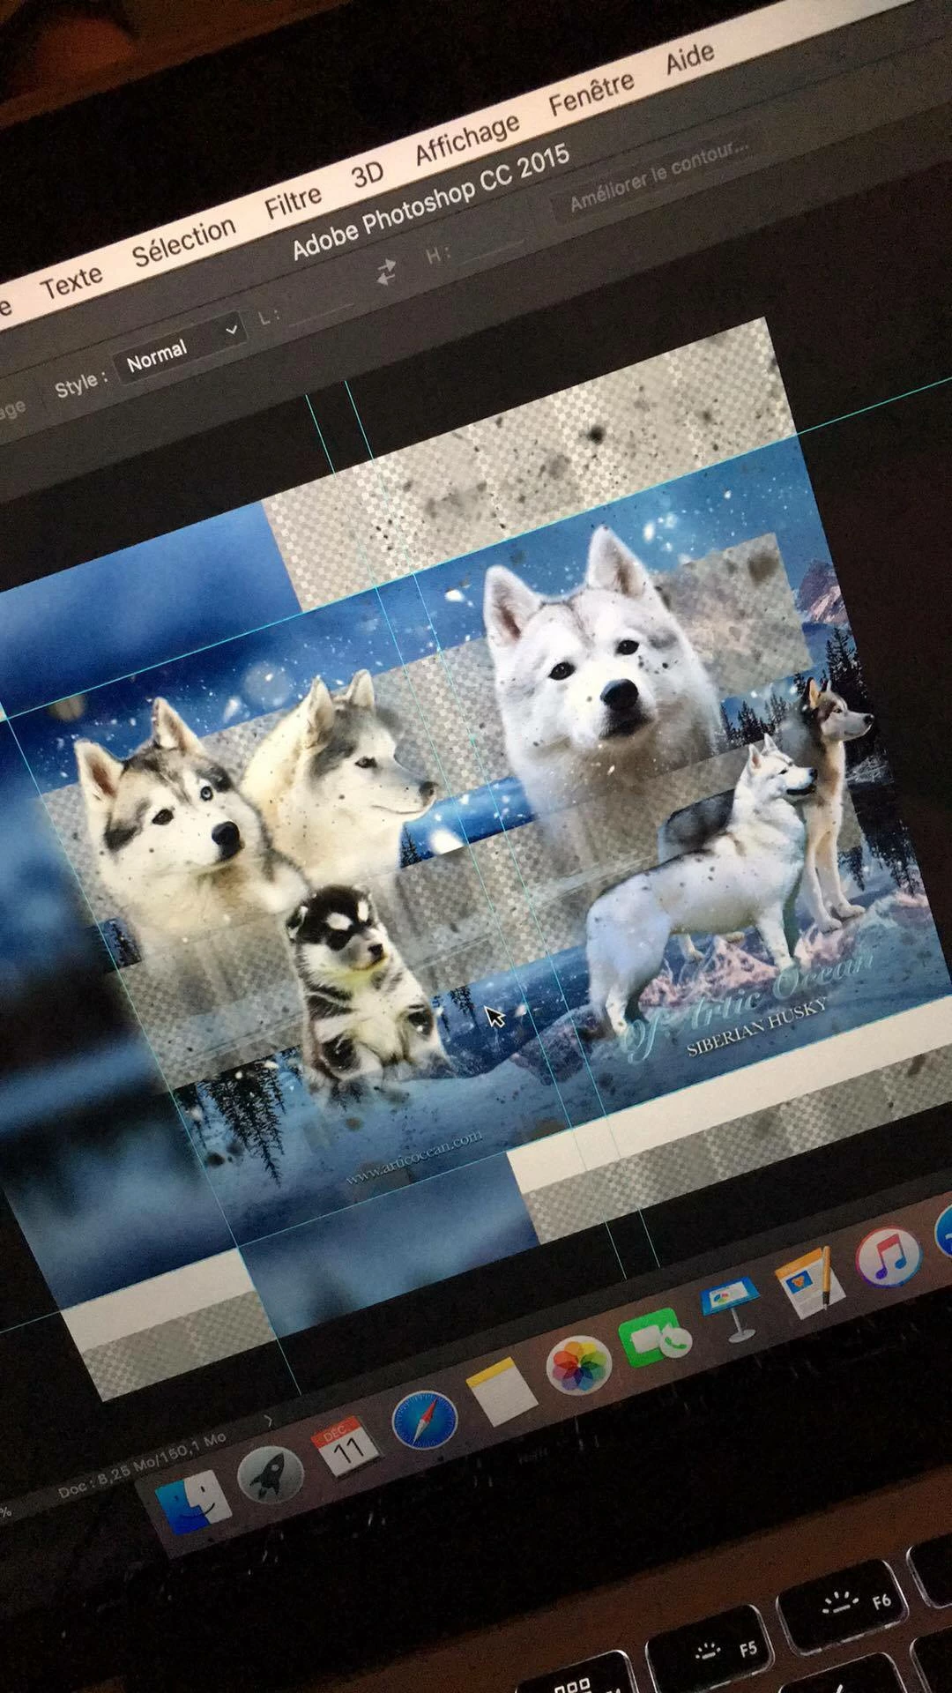Open the status bar info chevron menu
Screen dimensions: 952x1693
pos(268,1421)
